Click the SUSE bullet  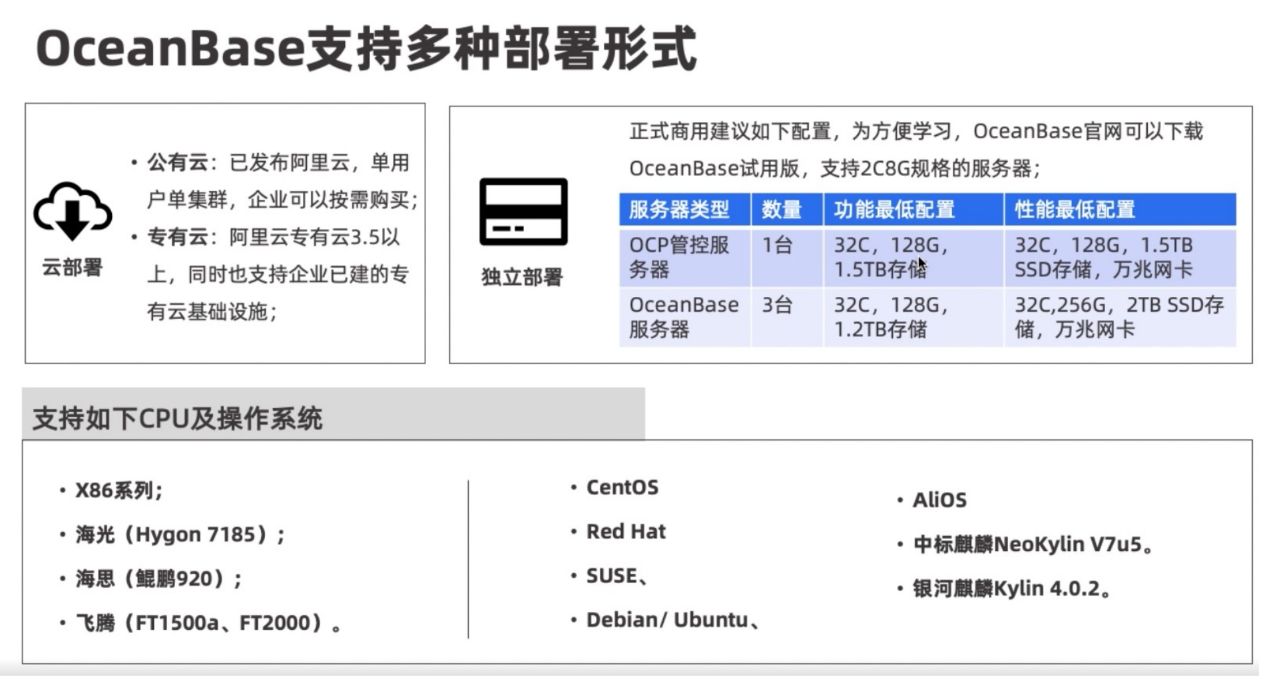coord(617,576)
